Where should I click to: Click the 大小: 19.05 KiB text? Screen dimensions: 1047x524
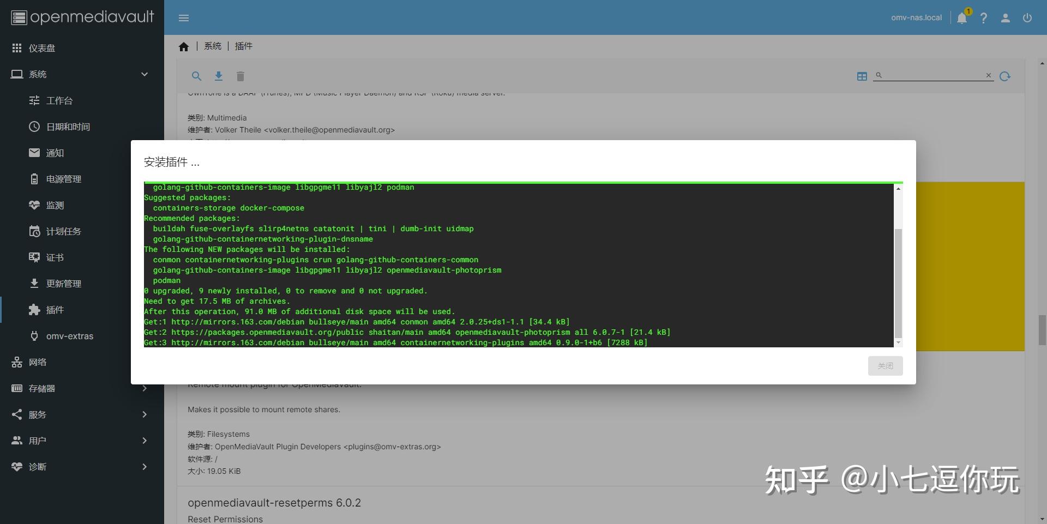click(214, 471)
